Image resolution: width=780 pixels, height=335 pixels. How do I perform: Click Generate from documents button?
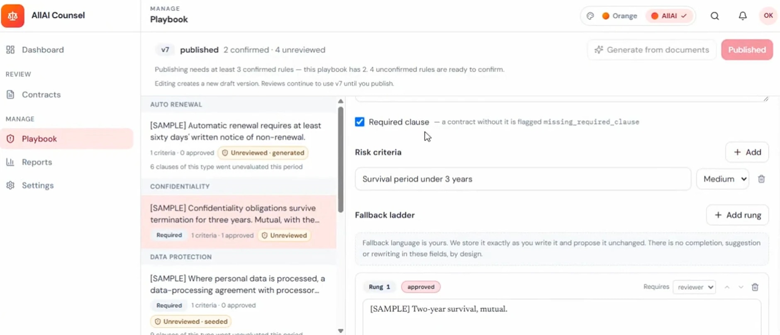click(652, 50)
